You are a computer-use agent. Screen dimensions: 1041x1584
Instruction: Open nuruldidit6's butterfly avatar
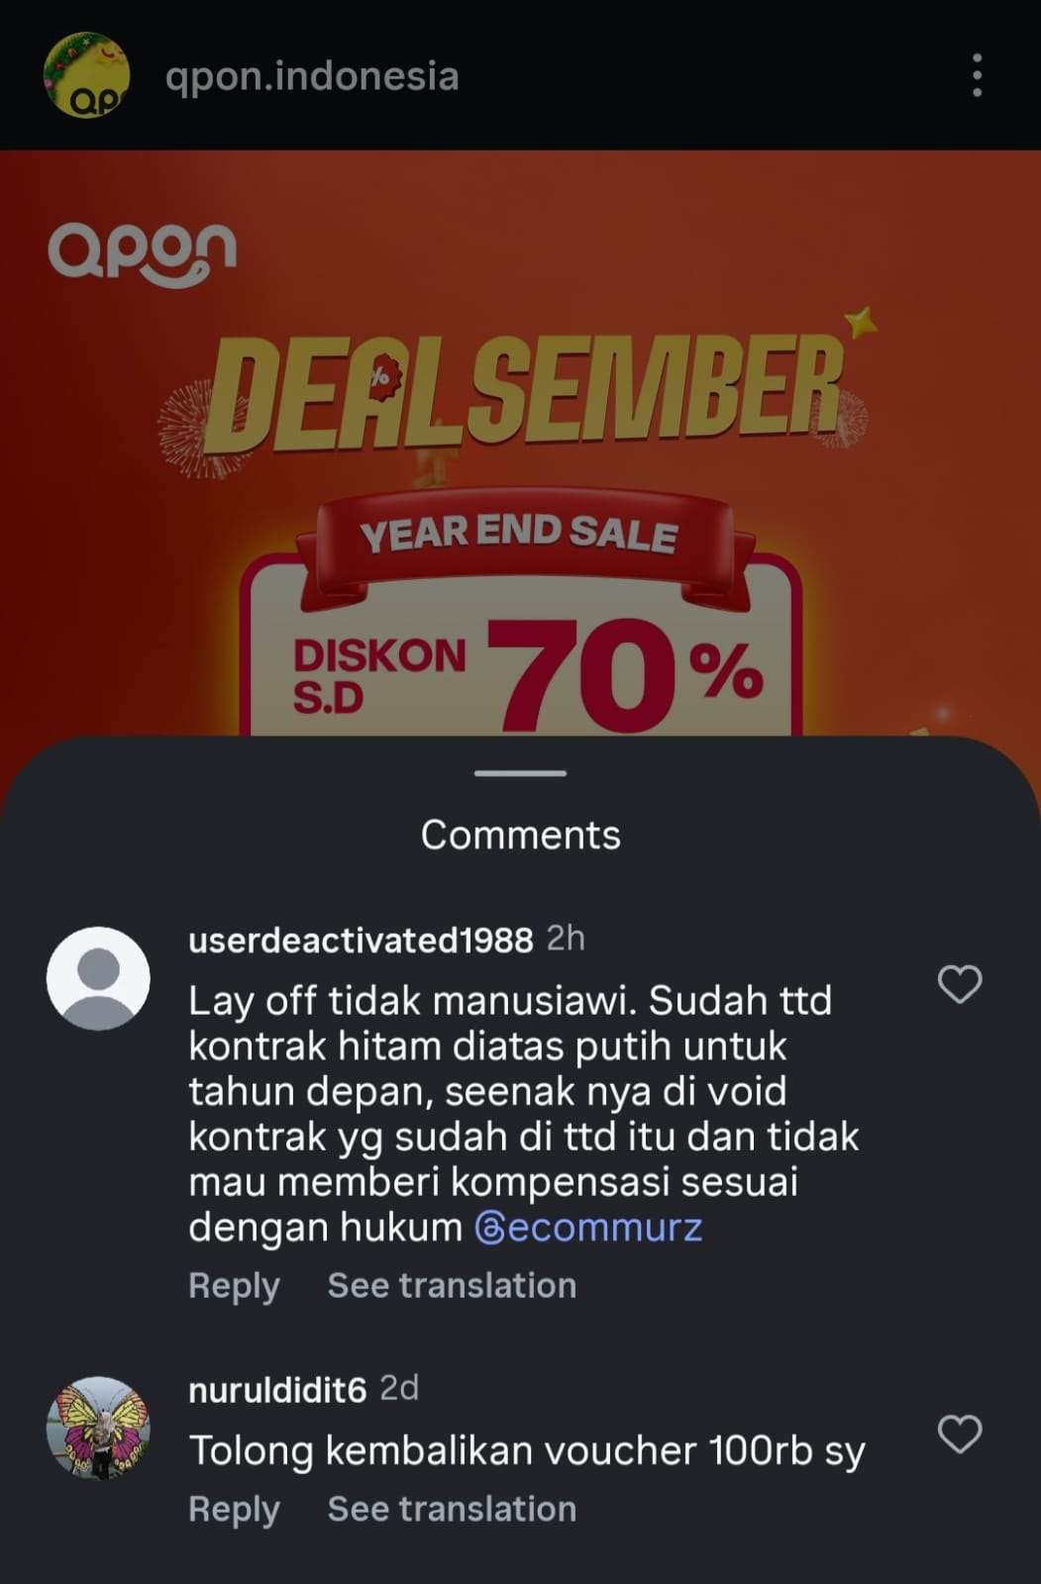[98, 1428]
